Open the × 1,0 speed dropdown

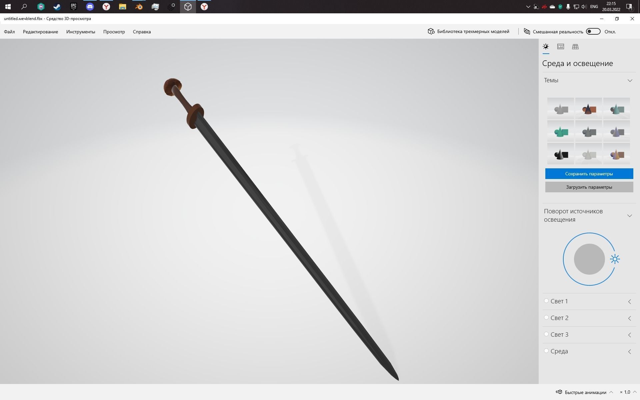[x=628, y=392]
